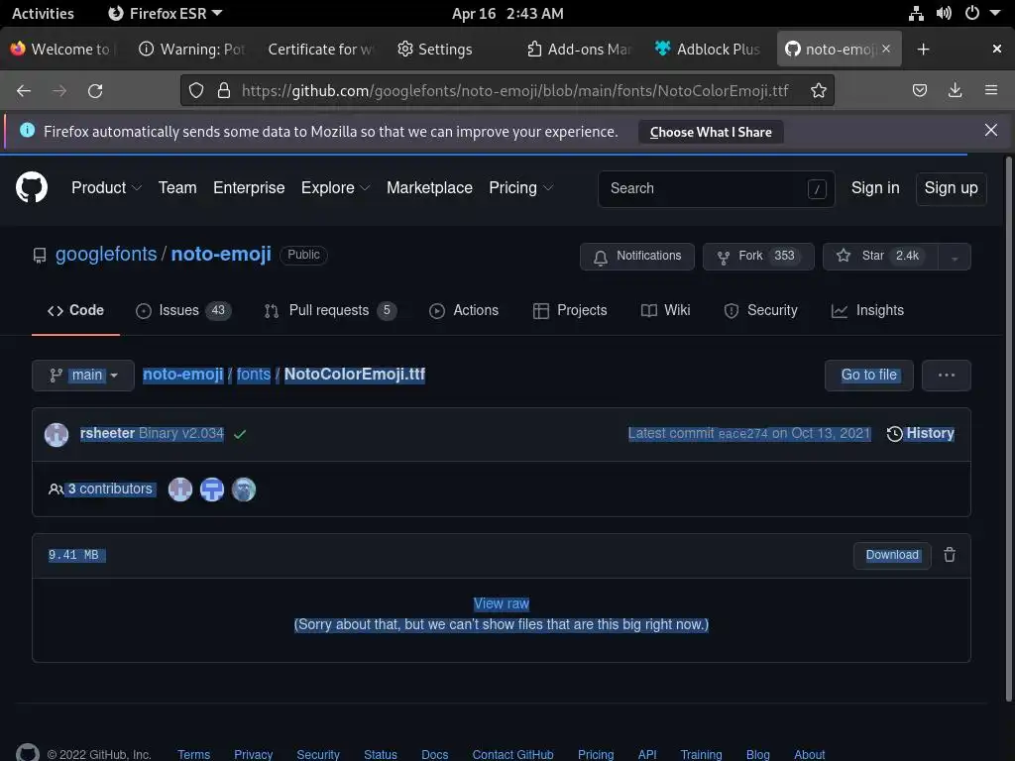The image size is (1015, 761).
Task: Click the Sign up button
Action: [x=951, y=188]
